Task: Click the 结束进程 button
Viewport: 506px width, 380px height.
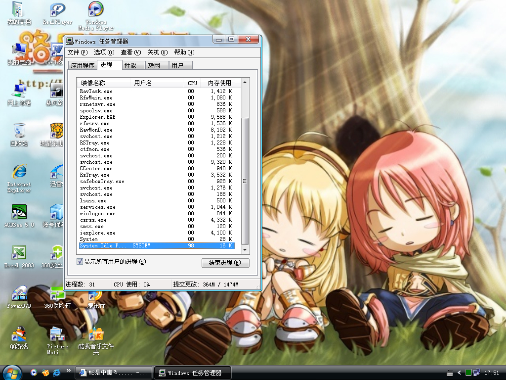Action: click(225, 263)
